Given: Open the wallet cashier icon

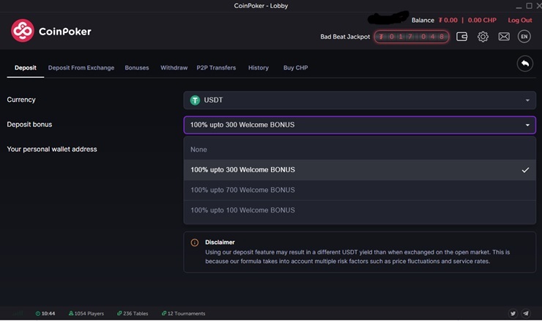Looking at the screenshot, I should (461, 37).
